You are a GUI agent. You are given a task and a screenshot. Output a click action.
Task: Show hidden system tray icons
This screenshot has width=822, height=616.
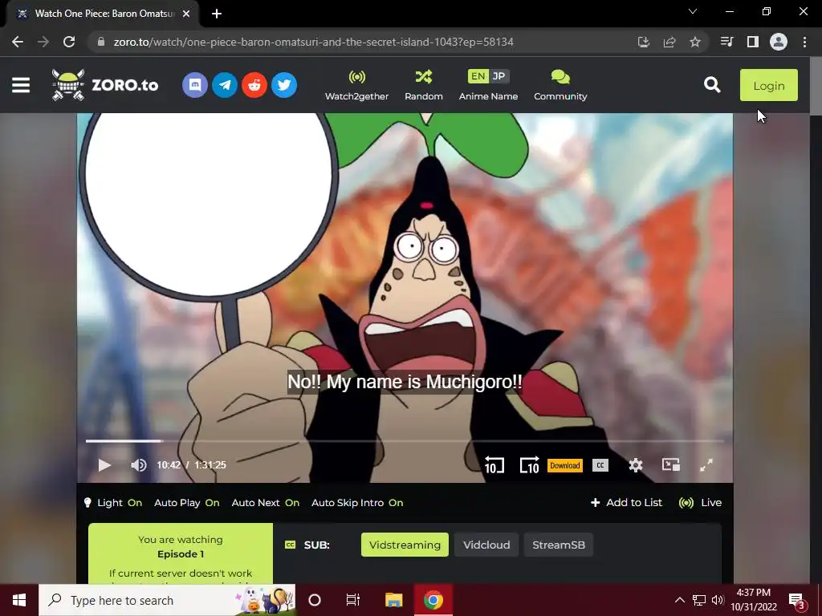point(679,600)
